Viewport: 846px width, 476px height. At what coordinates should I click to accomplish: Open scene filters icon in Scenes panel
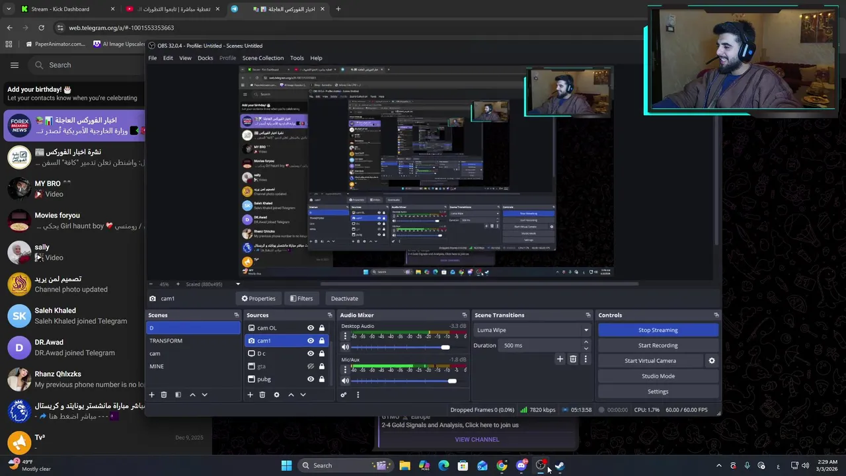(x=178, y=395)
